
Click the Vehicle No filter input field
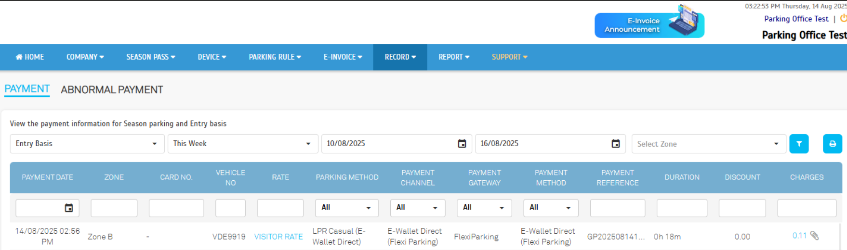pyautogui.click(x=230, y=208)
